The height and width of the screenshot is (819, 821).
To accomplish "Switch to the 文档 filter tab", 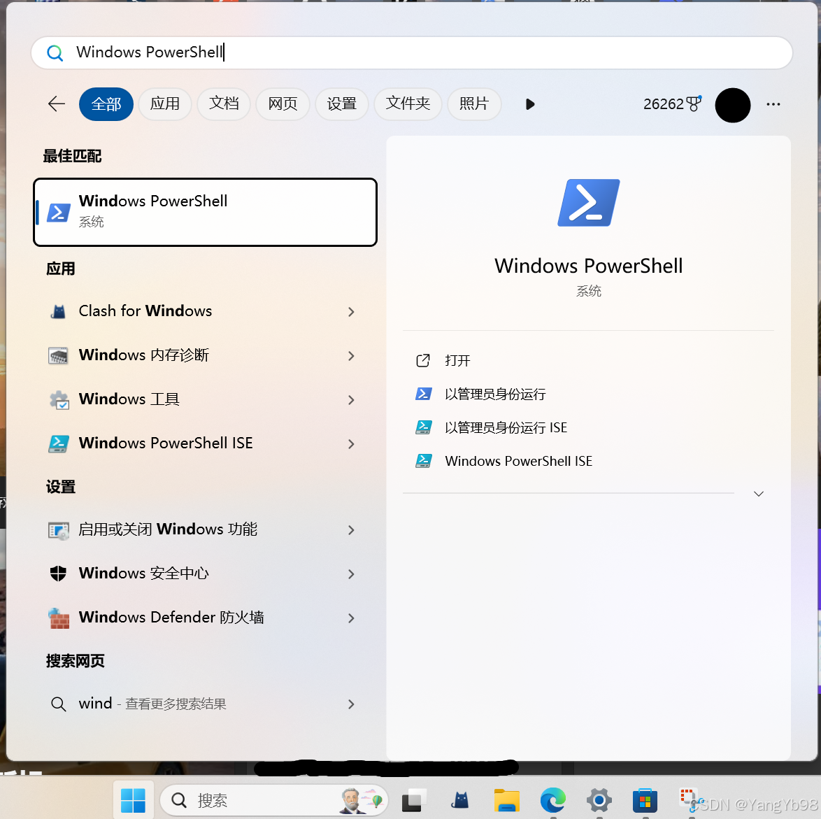I will click(x=224, y=104).
